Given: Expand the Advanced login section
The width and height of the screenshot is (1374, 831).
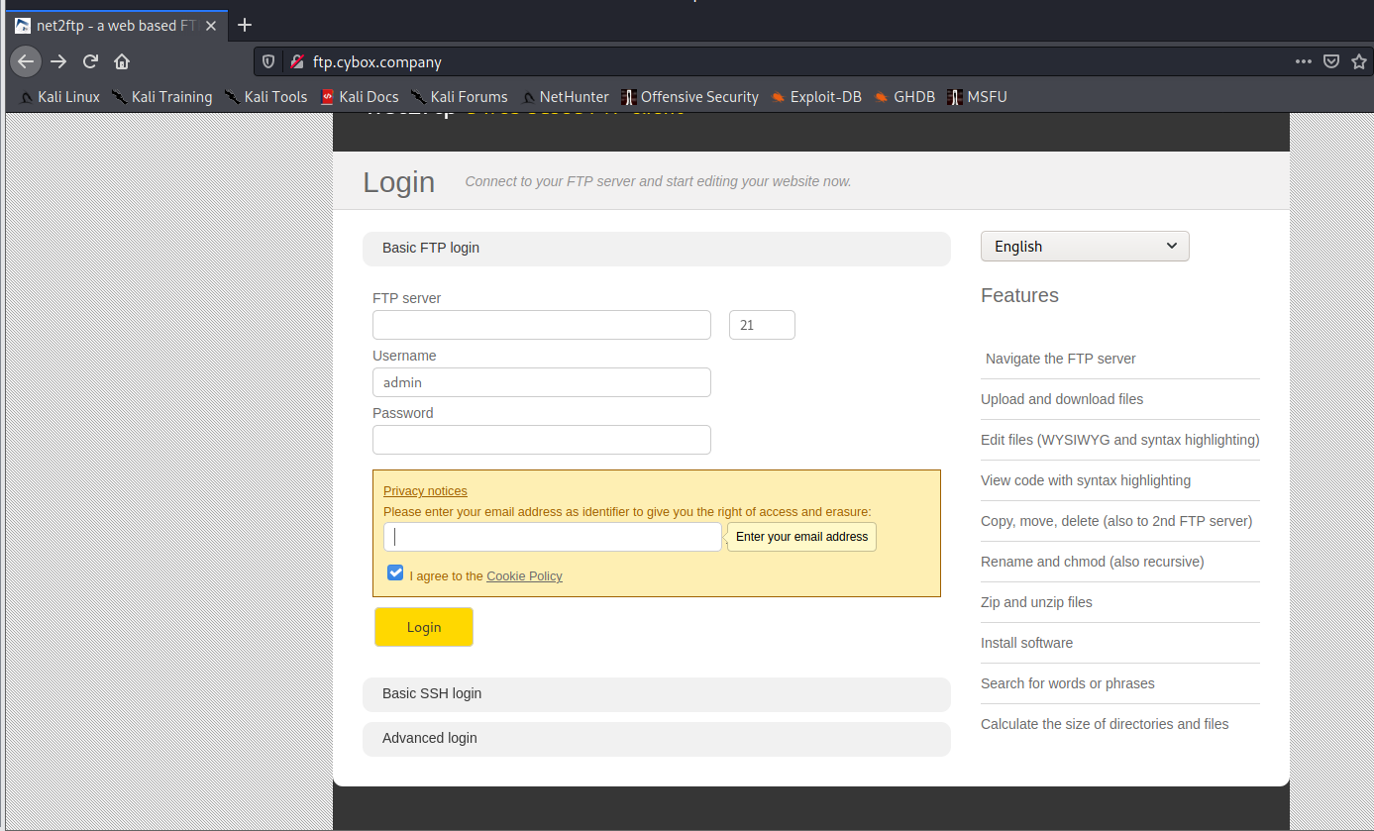Looking at the screenshot, I should click(656, 738).
